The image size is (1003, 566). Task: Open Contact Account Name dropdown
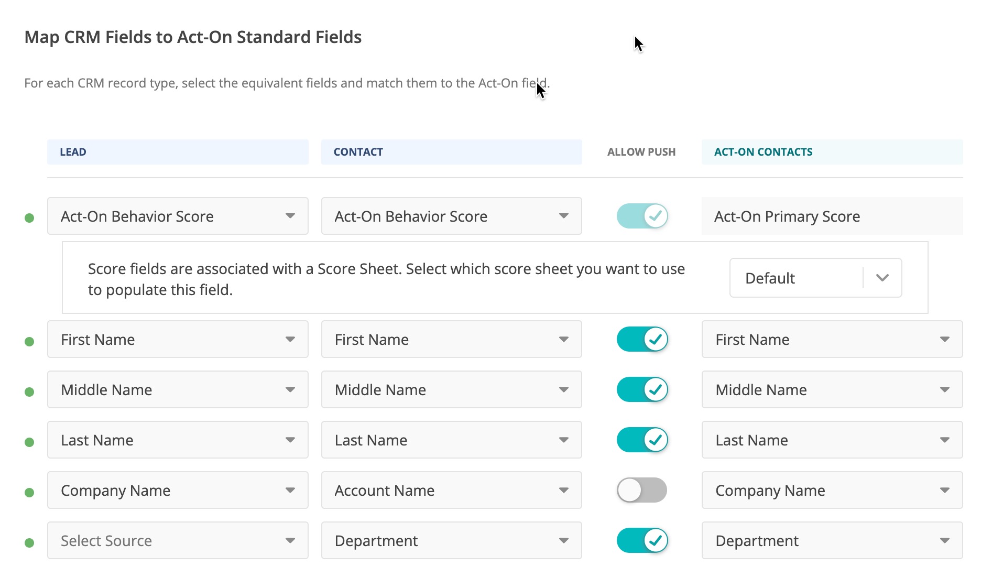[451, 491]
